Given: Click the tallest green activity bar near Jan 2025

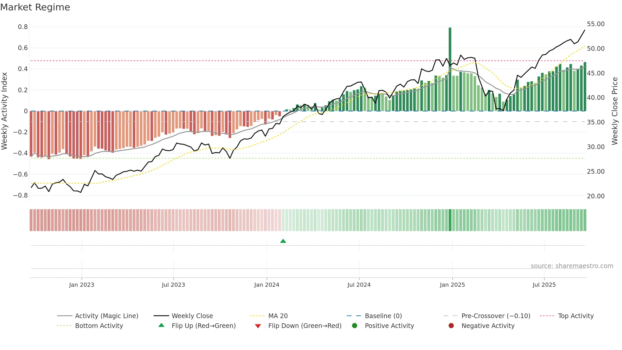Looking at the screenshot, I should (450, 69).
